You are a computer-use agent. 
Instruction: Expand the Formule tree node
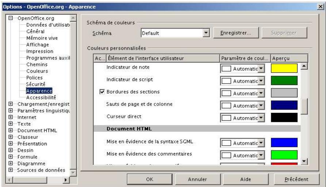tap(11, 157)
